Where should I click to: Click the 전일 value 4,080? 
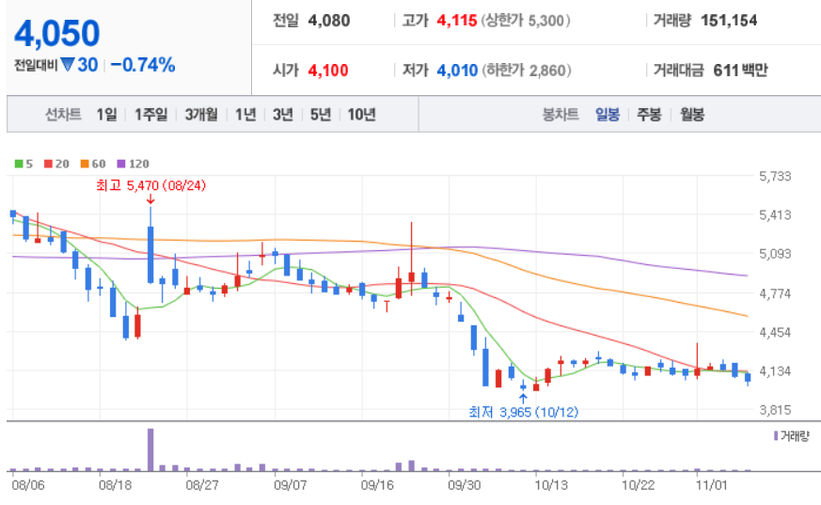tap(329, 21)
